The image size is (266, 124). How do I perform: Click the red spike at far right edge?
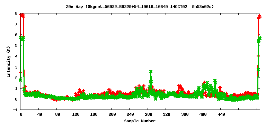click(259, 17)
